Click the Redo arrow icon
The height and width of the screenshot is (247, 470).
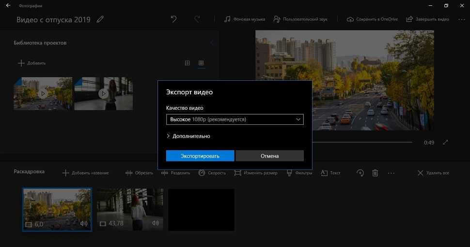click(x=197, y=19)
